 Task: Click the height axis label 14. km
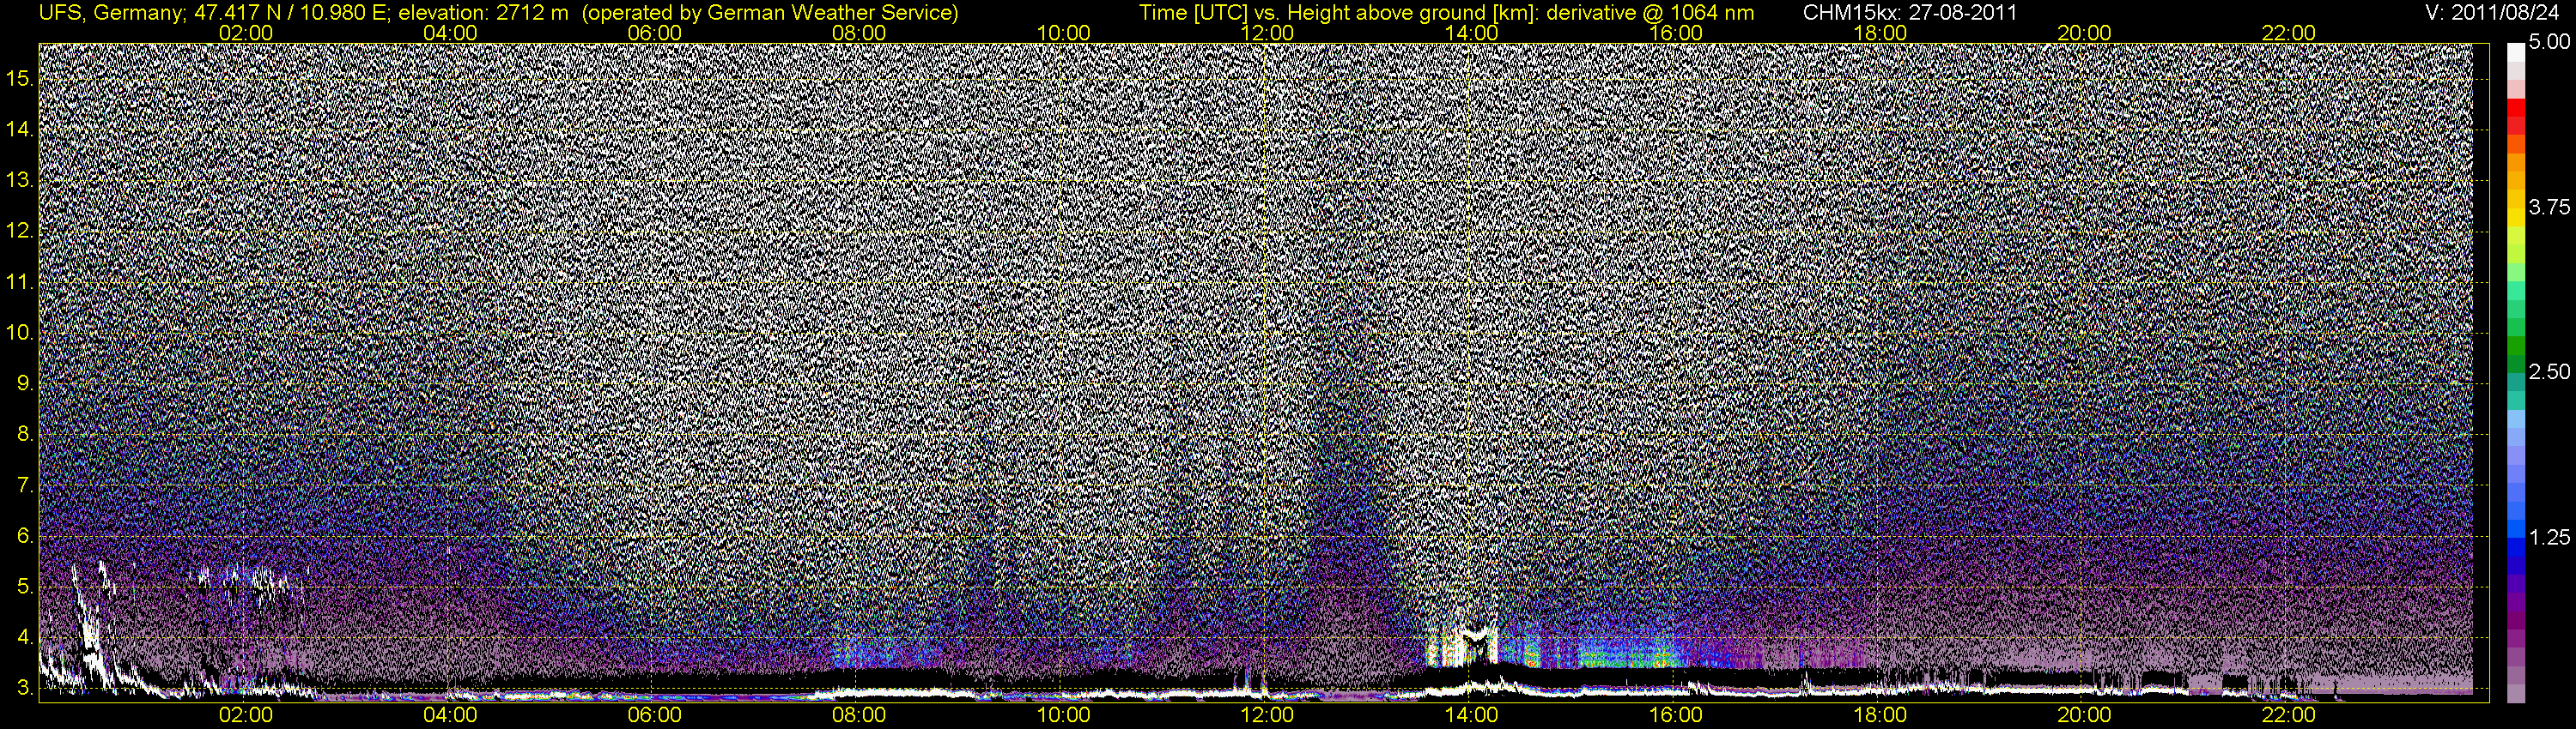tap(20, 130)
